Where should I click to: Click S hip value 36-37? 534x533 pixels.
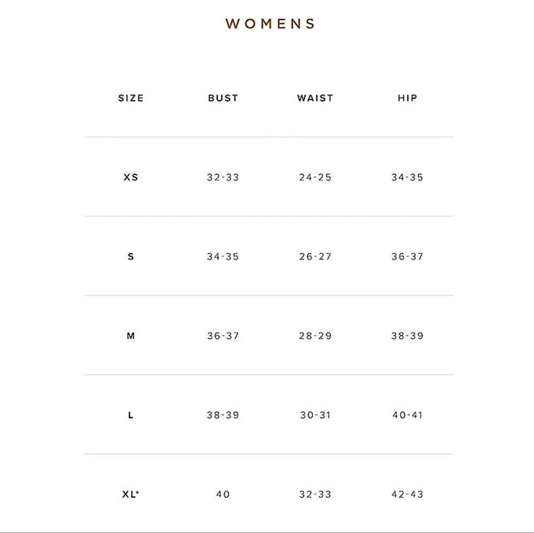coord(407,257)
